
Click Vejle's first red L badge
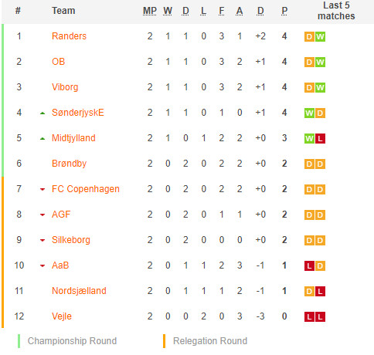point(309,317)
